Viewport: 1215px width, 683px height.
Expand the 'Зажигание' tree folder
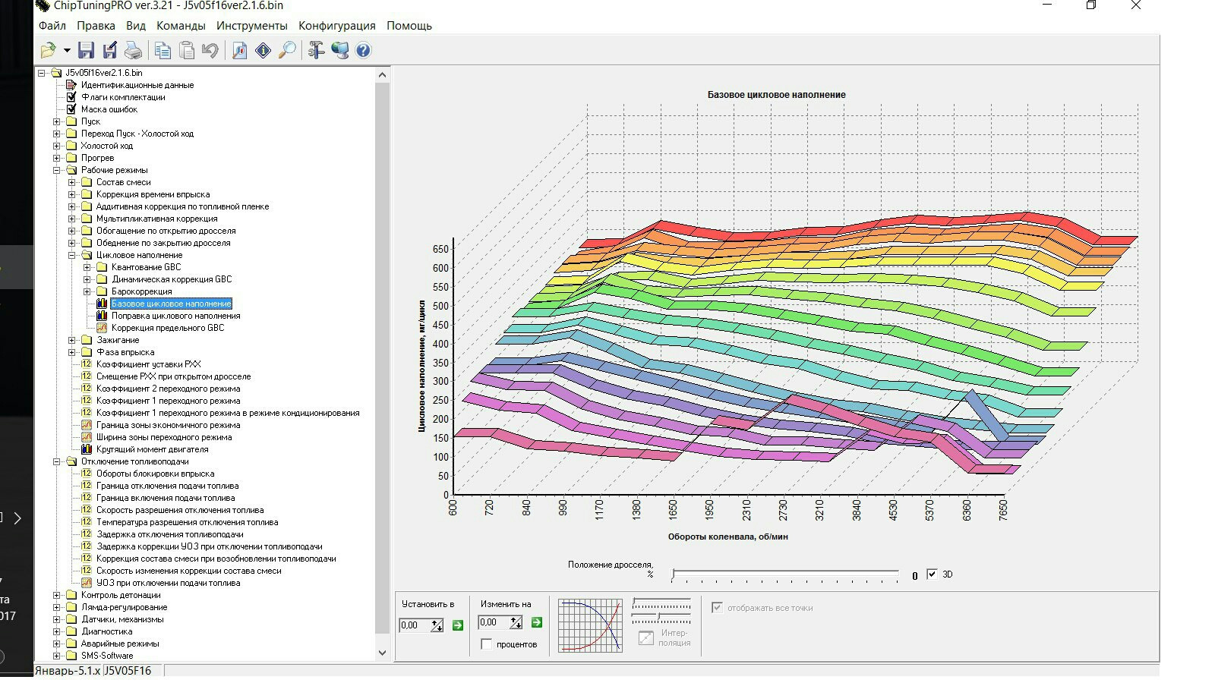click(x=72, y=340)
